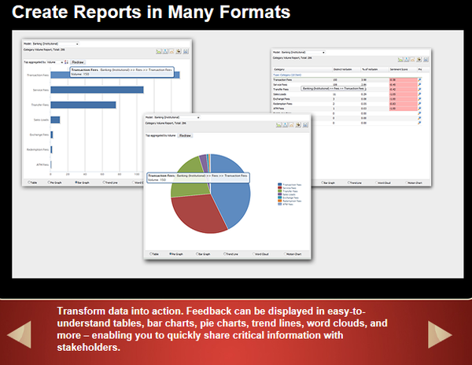Click blue person icon in pie graph window
The image size is (472, 365).
[285, 125]
